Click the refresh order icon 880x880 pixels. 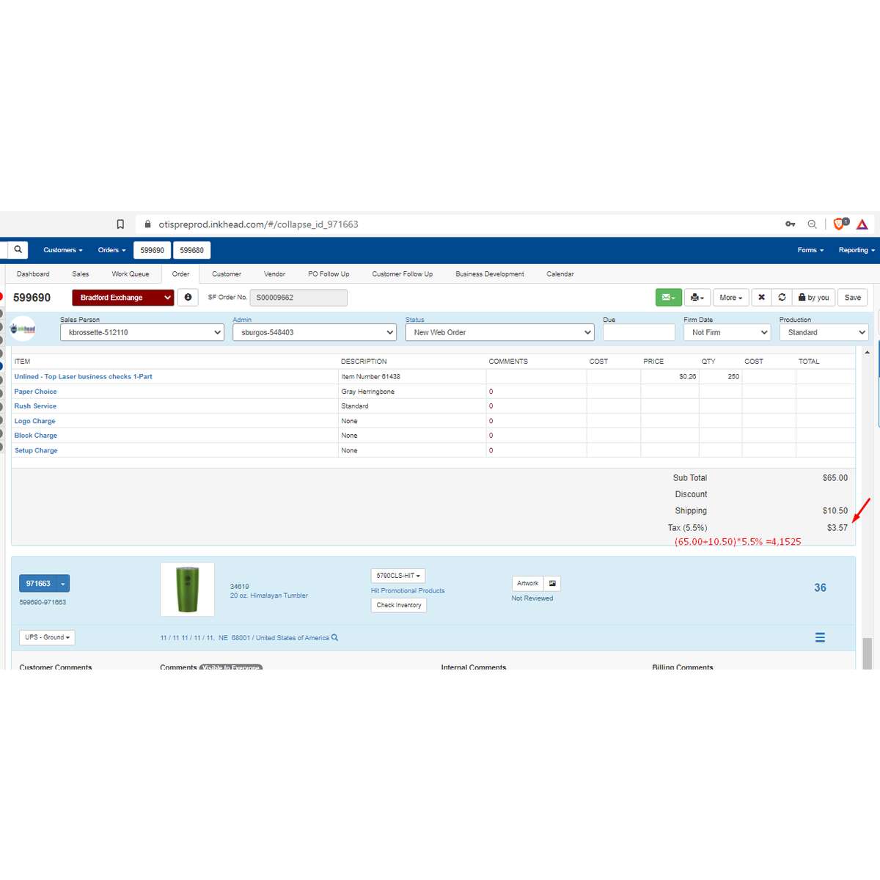[782, 298]
